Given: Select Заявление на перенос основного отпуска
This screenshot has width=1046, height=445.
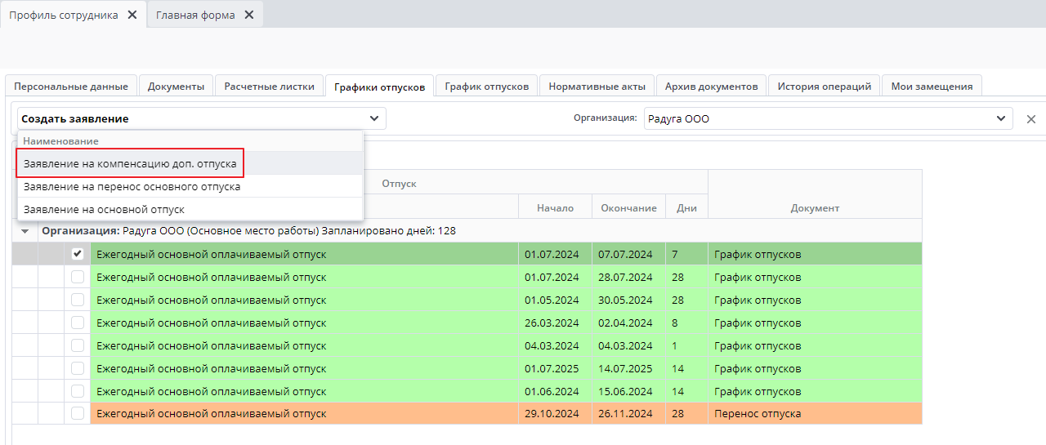Looking at the screenshot, I should 132,186.
